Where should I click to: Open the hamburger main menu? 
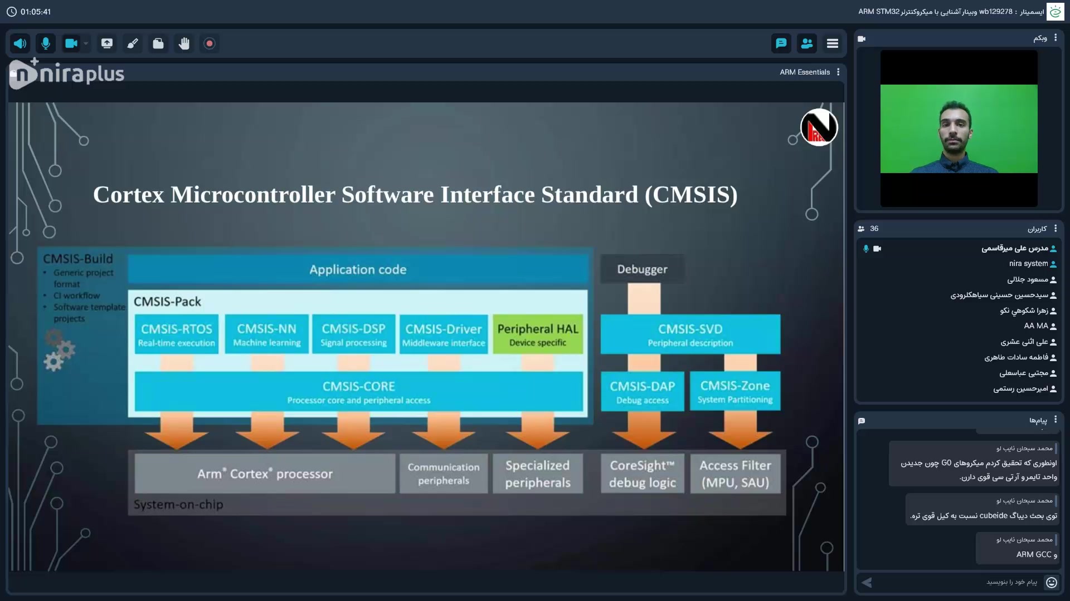pos(833,43)
